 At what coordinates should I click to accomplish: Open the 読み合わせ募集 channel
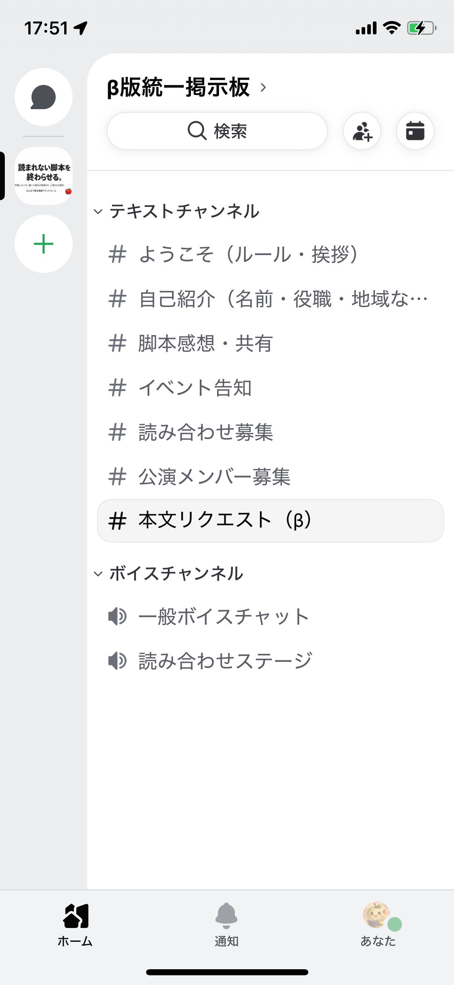[205, 432]
